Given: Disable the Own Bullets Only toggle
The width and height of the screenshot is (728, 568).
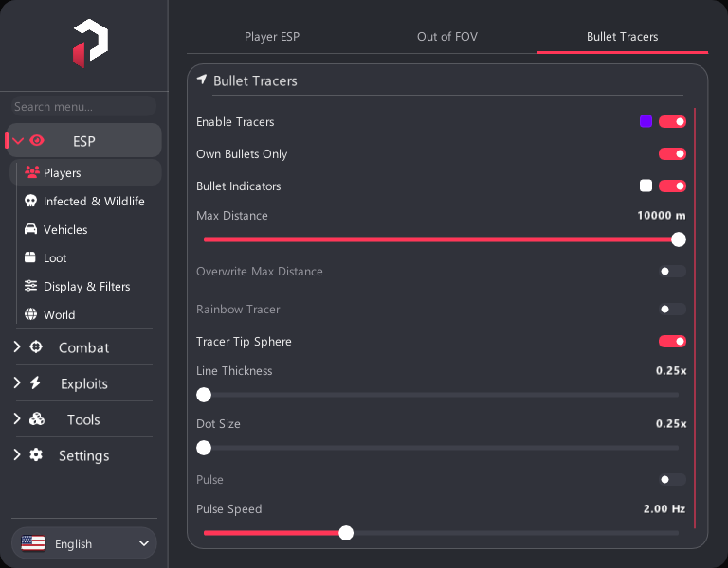Looking at the screenshot, I should 672,154.
